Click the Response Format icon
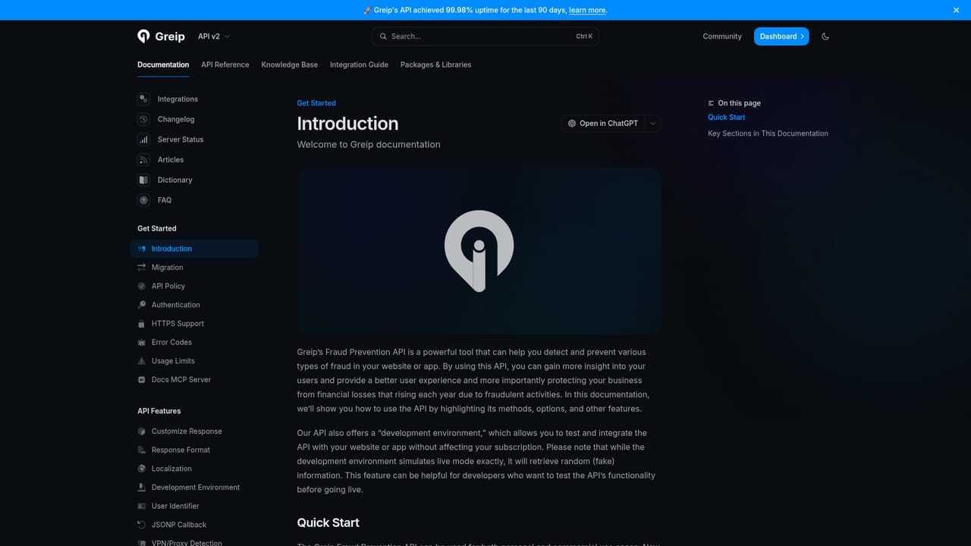This screenshot has height=546, width=971. (142, 450)
